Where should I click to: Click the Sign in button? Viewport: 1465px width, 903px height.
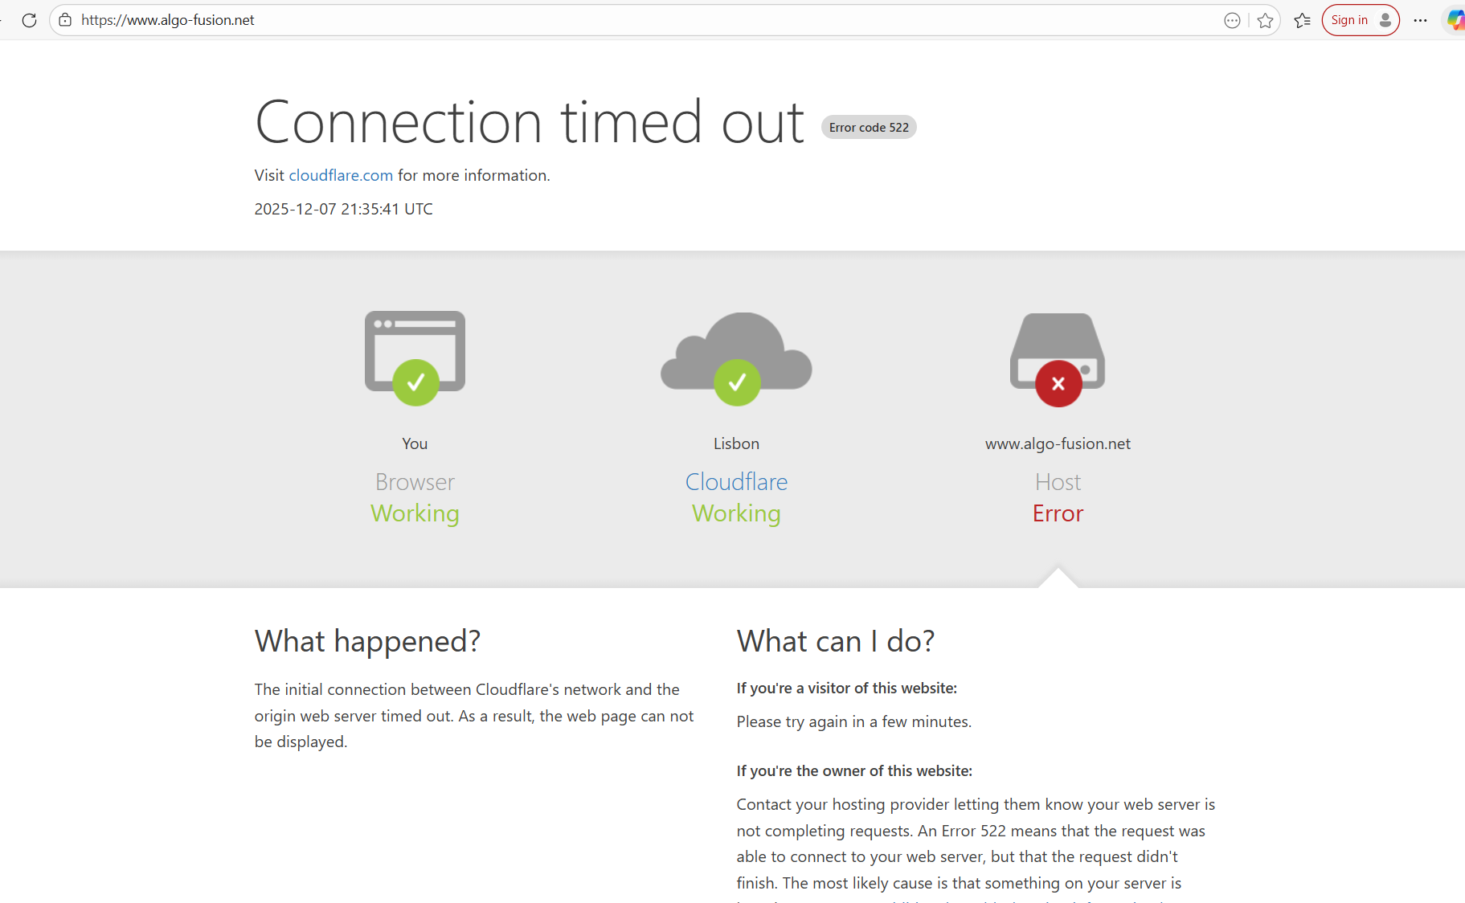pyautogui.click(x=1360, y=20)
